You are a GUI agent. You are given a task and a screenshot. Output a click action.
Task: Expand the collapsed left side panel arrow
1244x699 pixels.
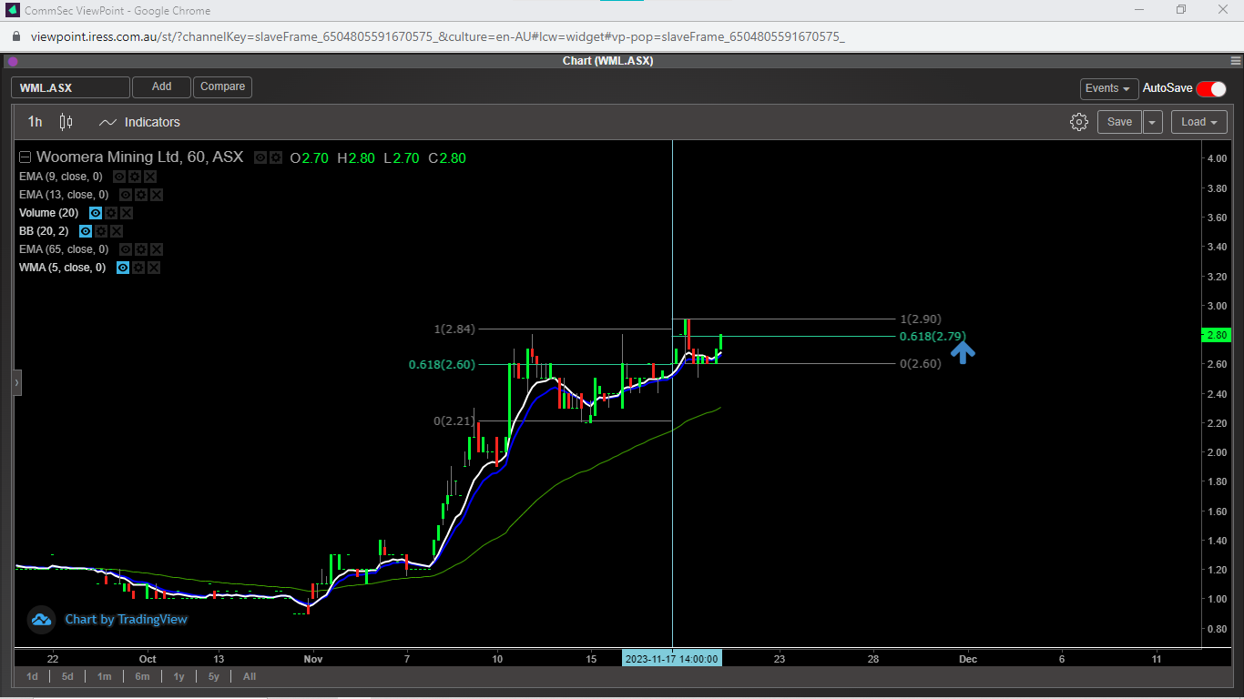16,383
